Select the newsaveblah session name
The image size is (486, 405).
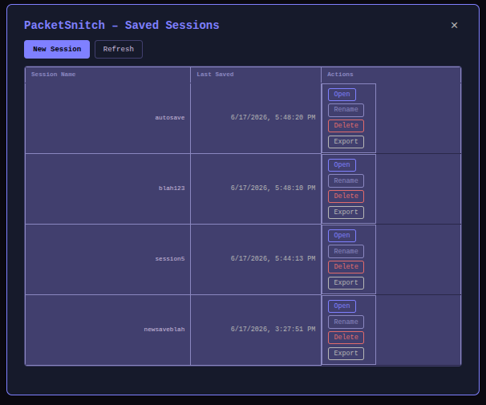tap(164, 330)
